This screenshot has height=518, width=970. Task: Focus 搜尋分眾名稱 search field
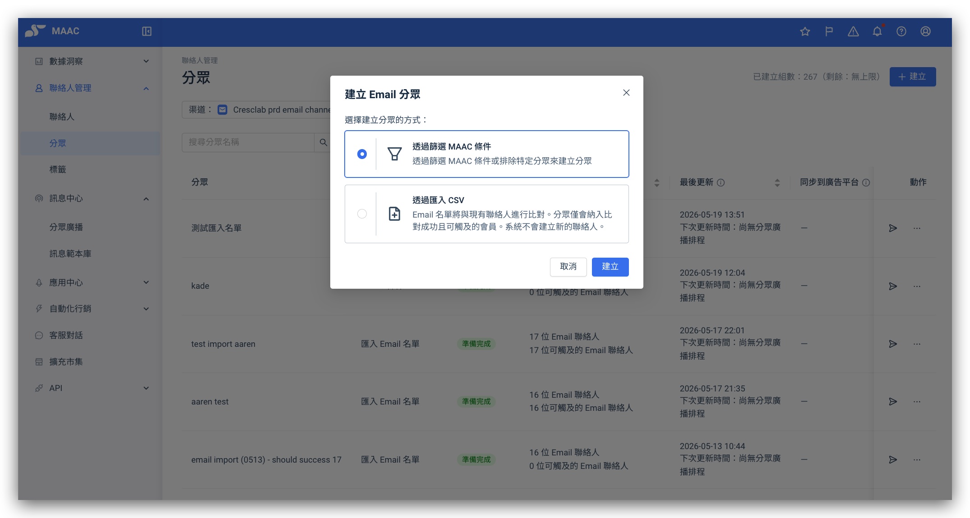(248, 142)
